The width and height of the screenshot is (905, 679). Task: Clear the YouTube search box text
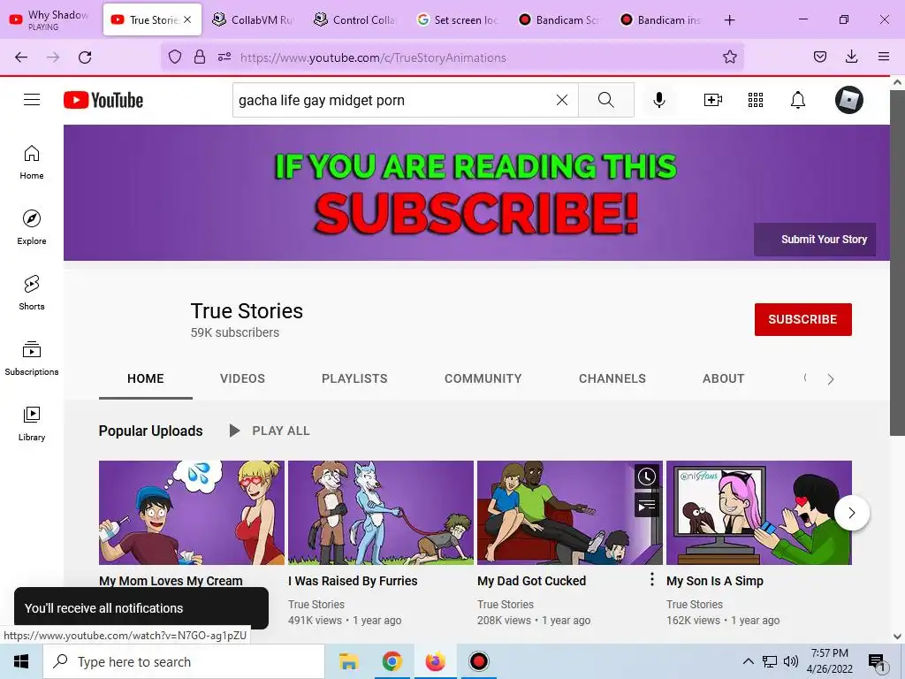pos(561,100)
